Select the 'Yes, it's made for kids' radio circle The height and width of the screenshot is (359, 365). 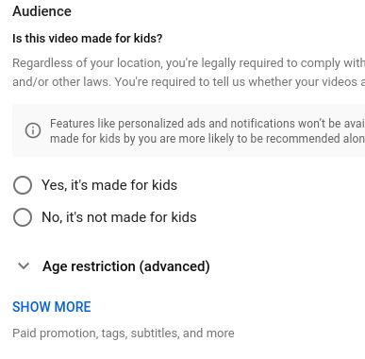[23, 185]
